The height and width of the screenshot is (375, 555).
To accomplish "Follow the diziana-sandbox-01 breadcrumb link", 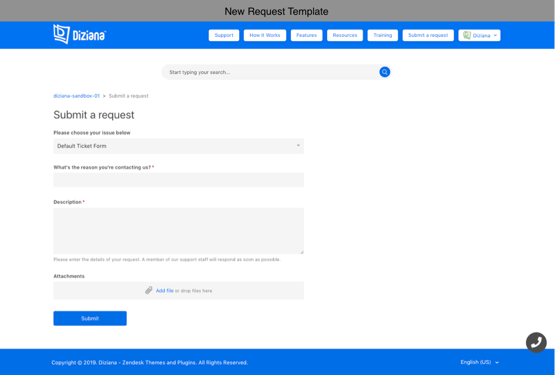I will click(77, 96).
